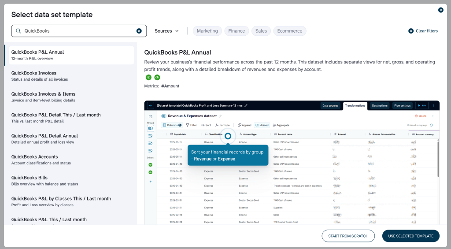451x249 pixels.
Task: Click the Clear filters link
Action: [x=423, y=31]
